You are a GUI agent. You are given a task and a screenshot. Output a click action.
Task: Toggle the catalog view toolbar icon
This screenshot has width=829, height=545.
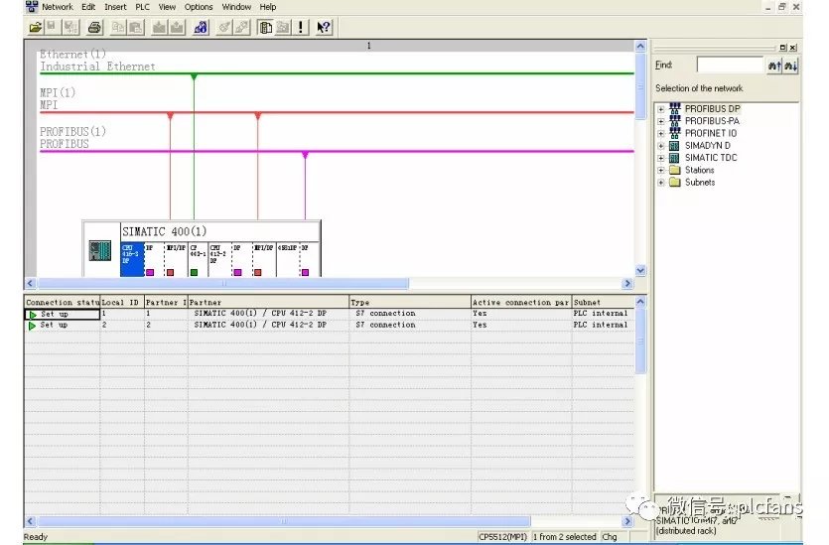click(266, 28)
